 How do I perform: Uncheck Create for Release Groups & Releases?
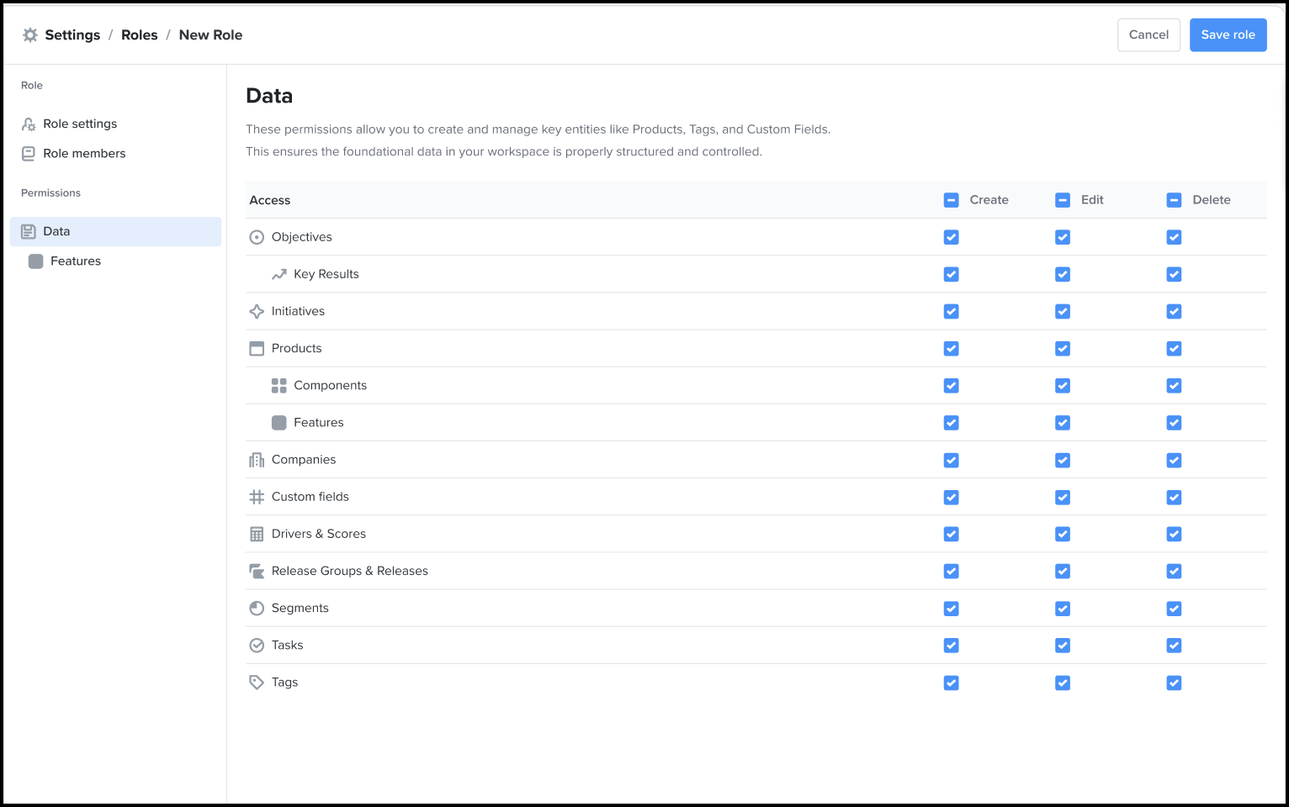click(951, 571)
